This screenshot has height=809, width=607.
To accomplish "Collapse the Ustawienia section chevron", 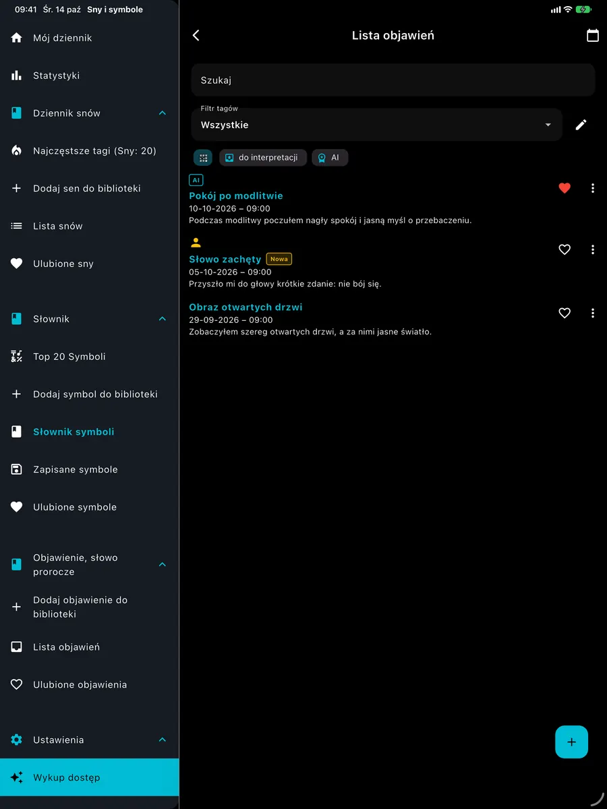I will (x=163, y=740).
